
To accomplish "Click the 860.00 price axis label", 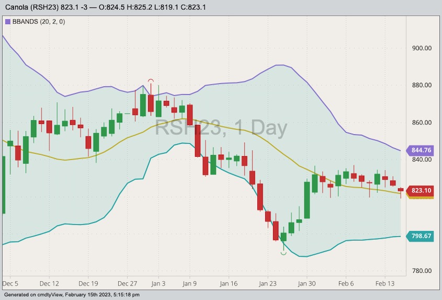I will 422,122.
